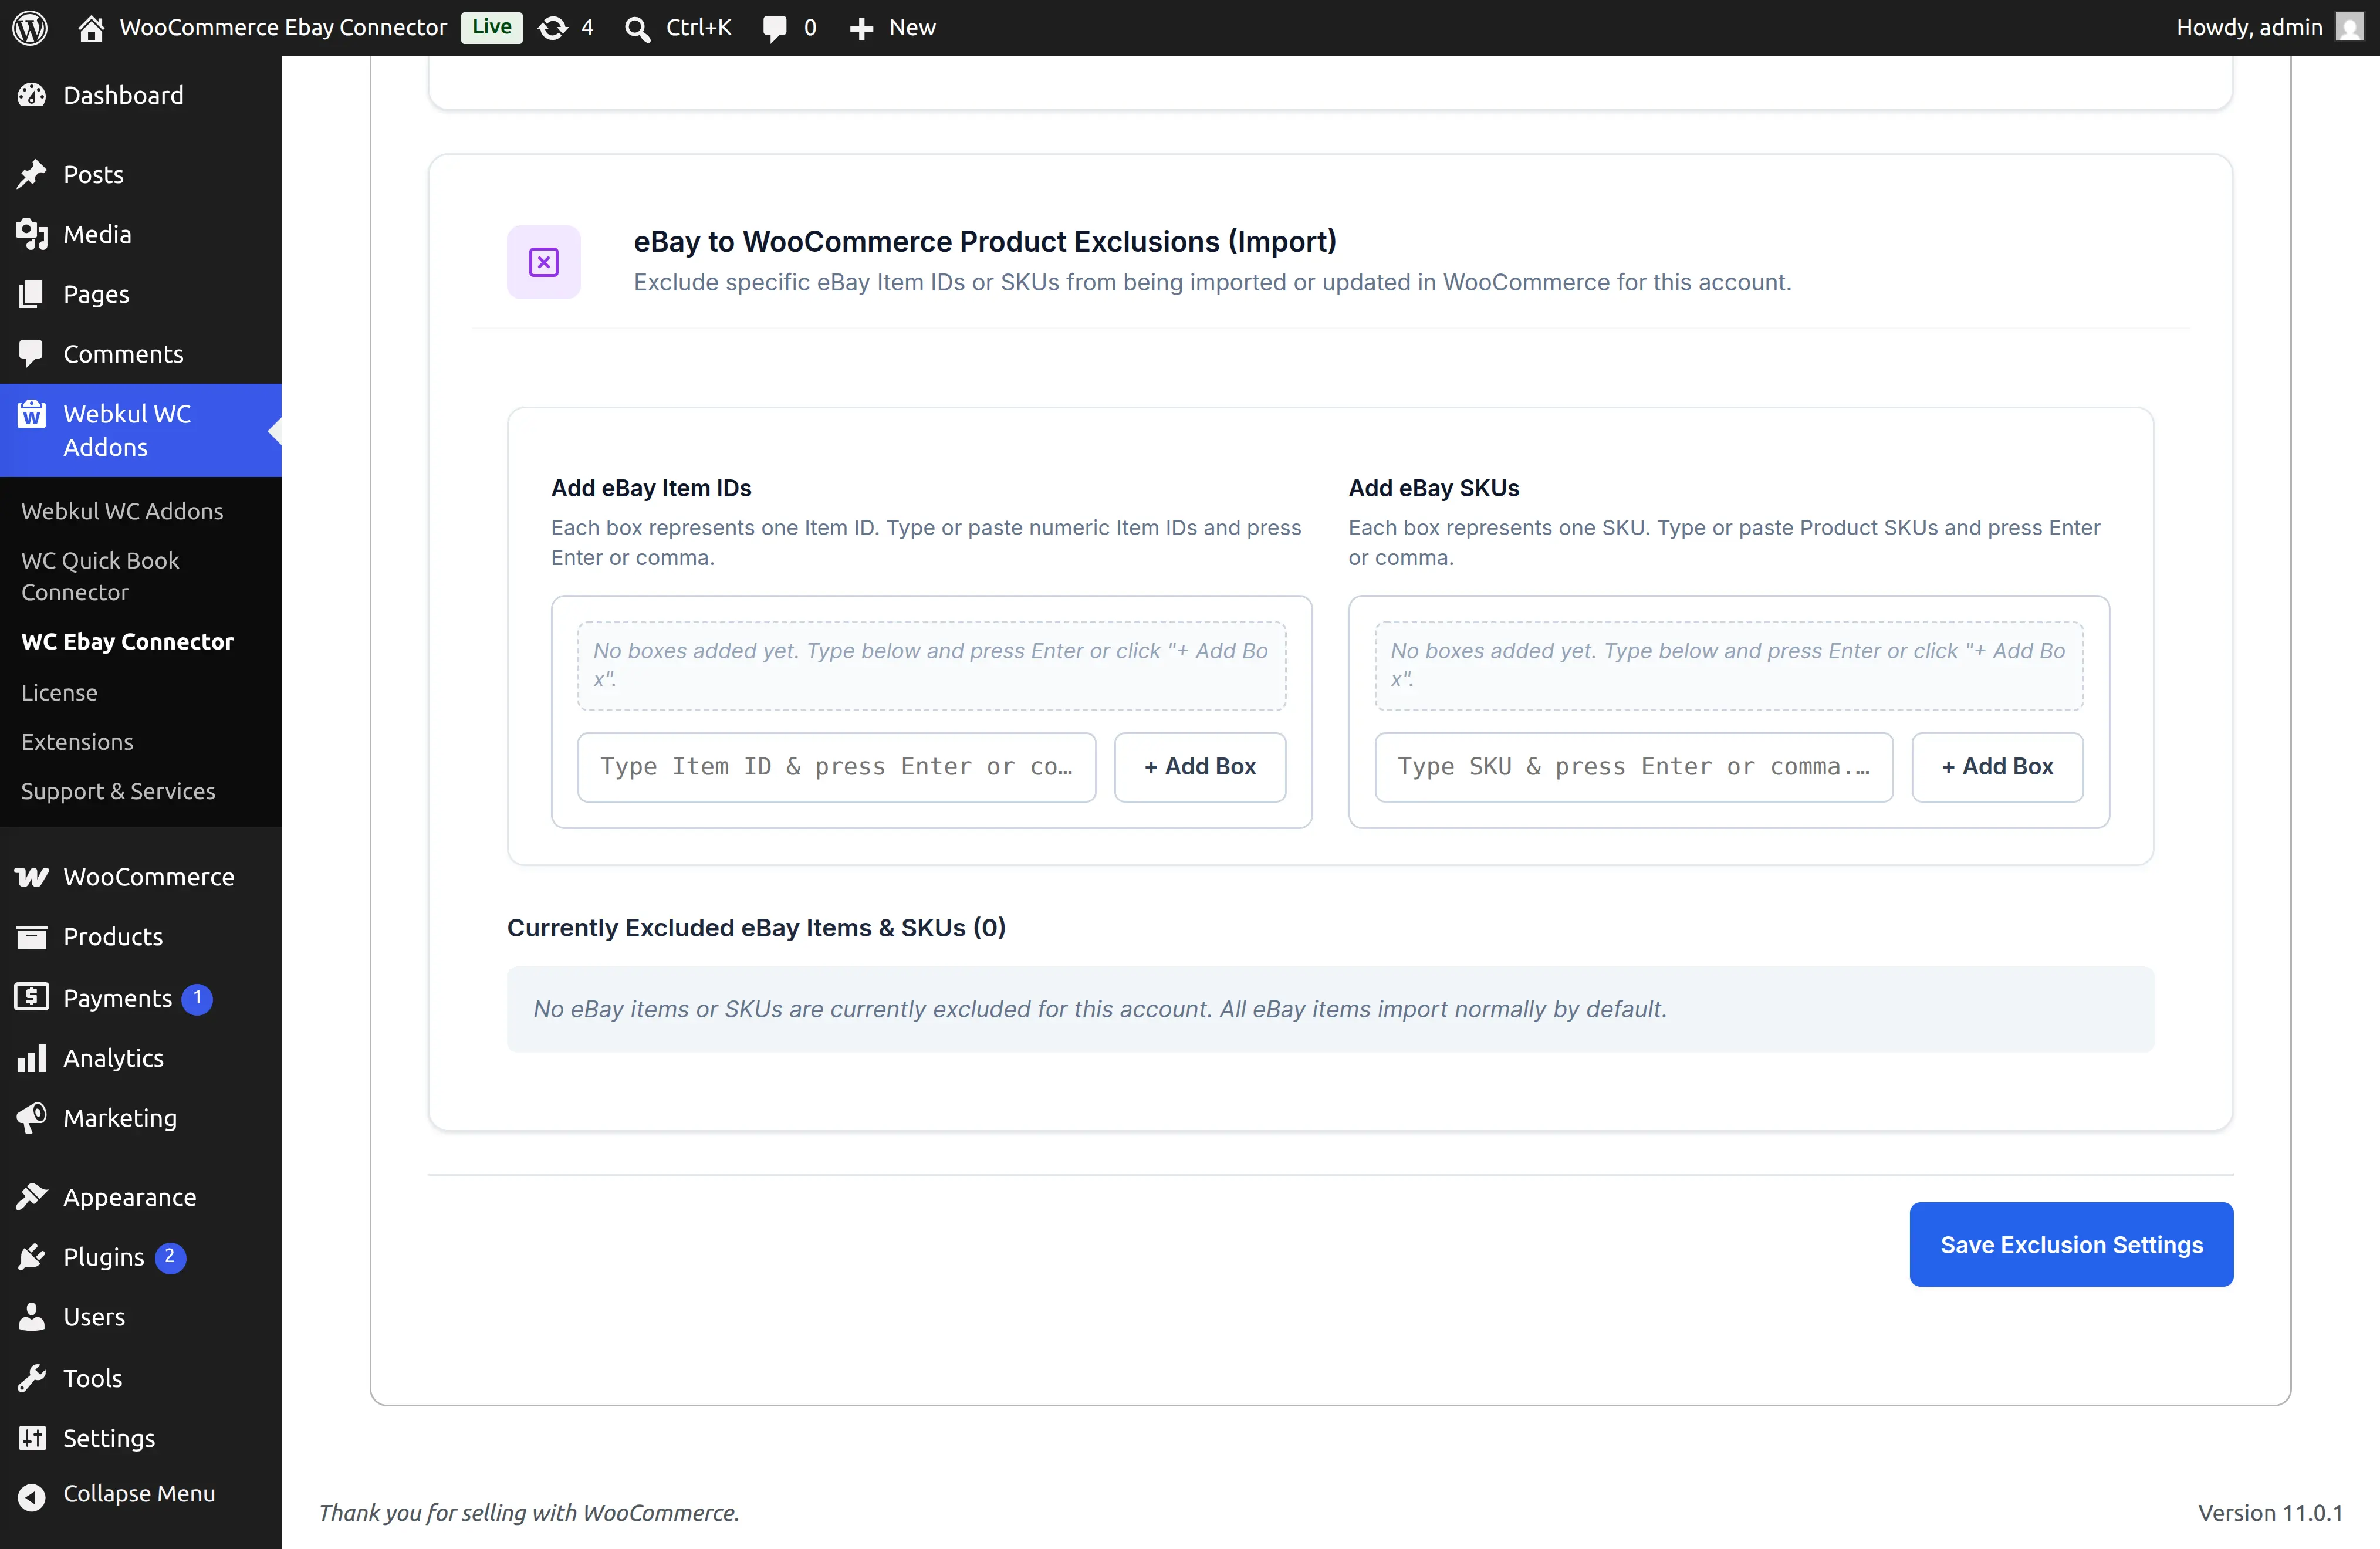Image resolution: width=2380 pixels, height=1549 pixels.
Task: Open Support & Services submenu item
Action: pyautogui.click(x=118, y=791)
